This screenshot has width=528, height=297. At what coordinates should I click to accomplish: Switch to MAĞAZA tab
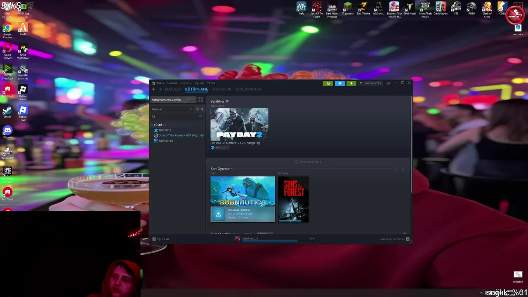pyautogui.click(x=173, y=89)
